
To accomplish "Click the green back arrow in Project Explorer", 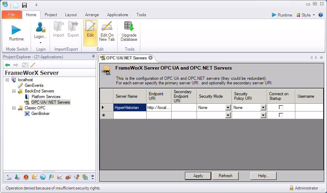I will [x=7, y=65].
